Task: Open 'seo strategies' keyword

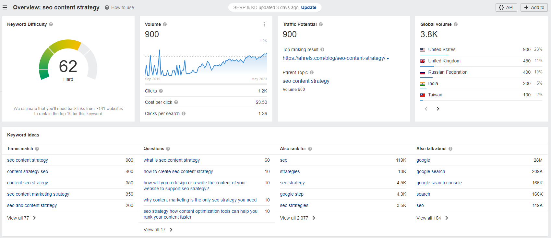Action: pyautogui.click(x=294, y=205)
